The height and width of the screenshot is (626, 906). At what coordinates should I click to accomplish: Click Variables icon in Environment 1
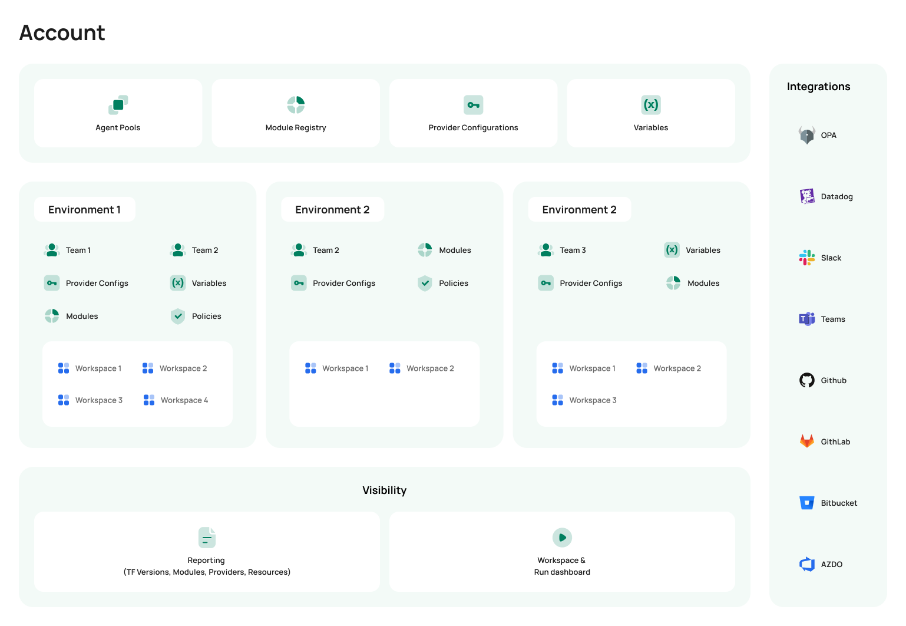pos(178,283)
